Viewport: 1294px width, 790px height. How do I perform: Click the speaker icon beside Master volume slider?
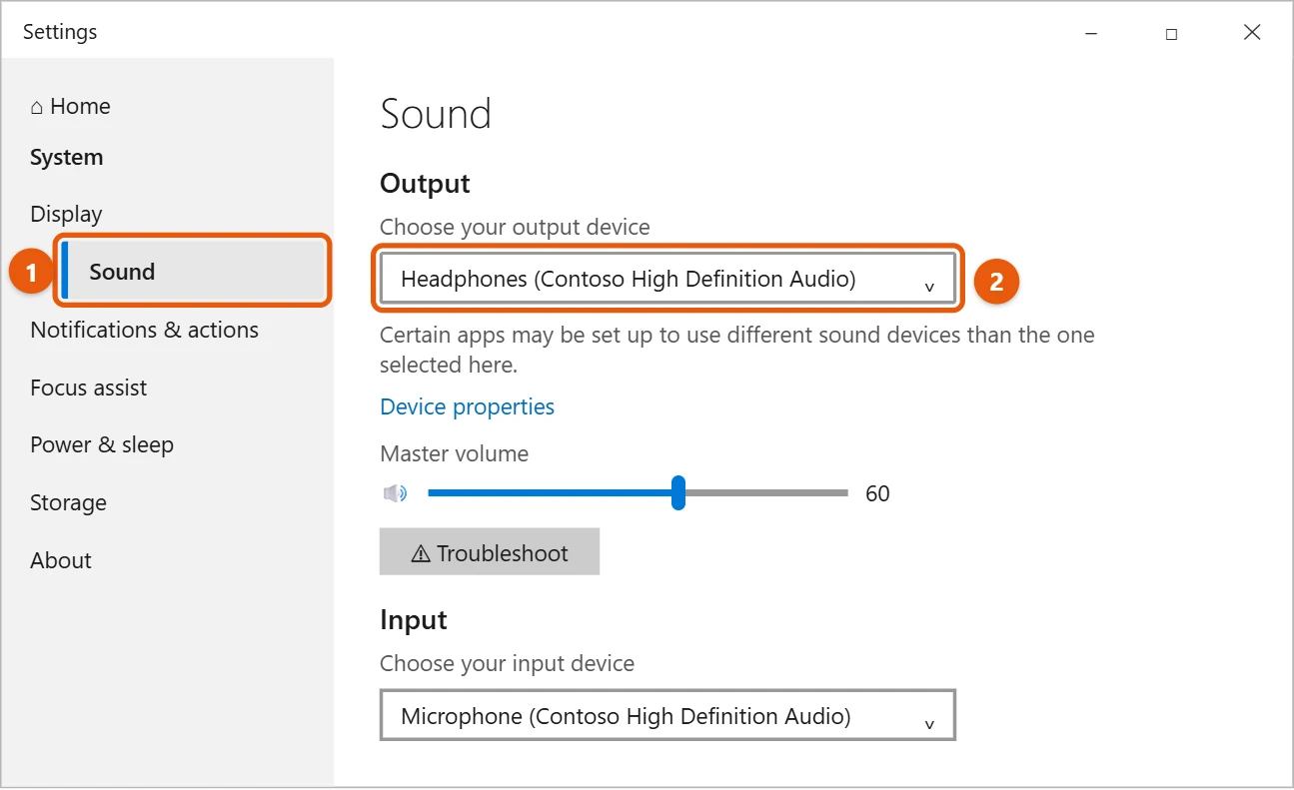pos(395,493)
